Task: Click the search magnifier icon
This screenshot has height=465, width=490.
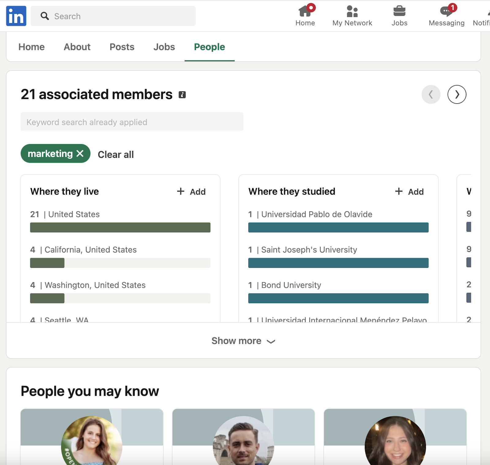Action: click(45, 16)
